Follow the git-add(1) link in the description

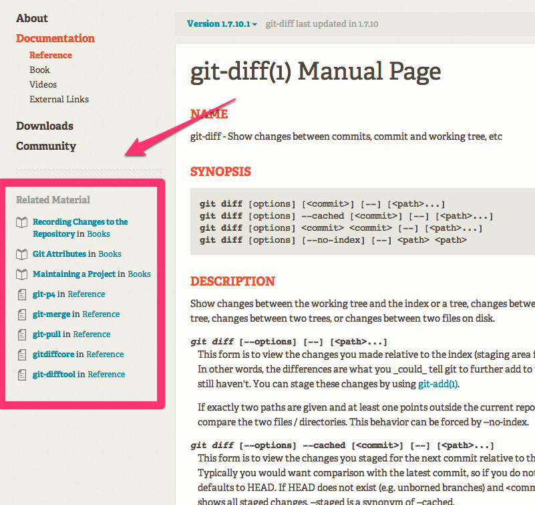click(437, 384)
